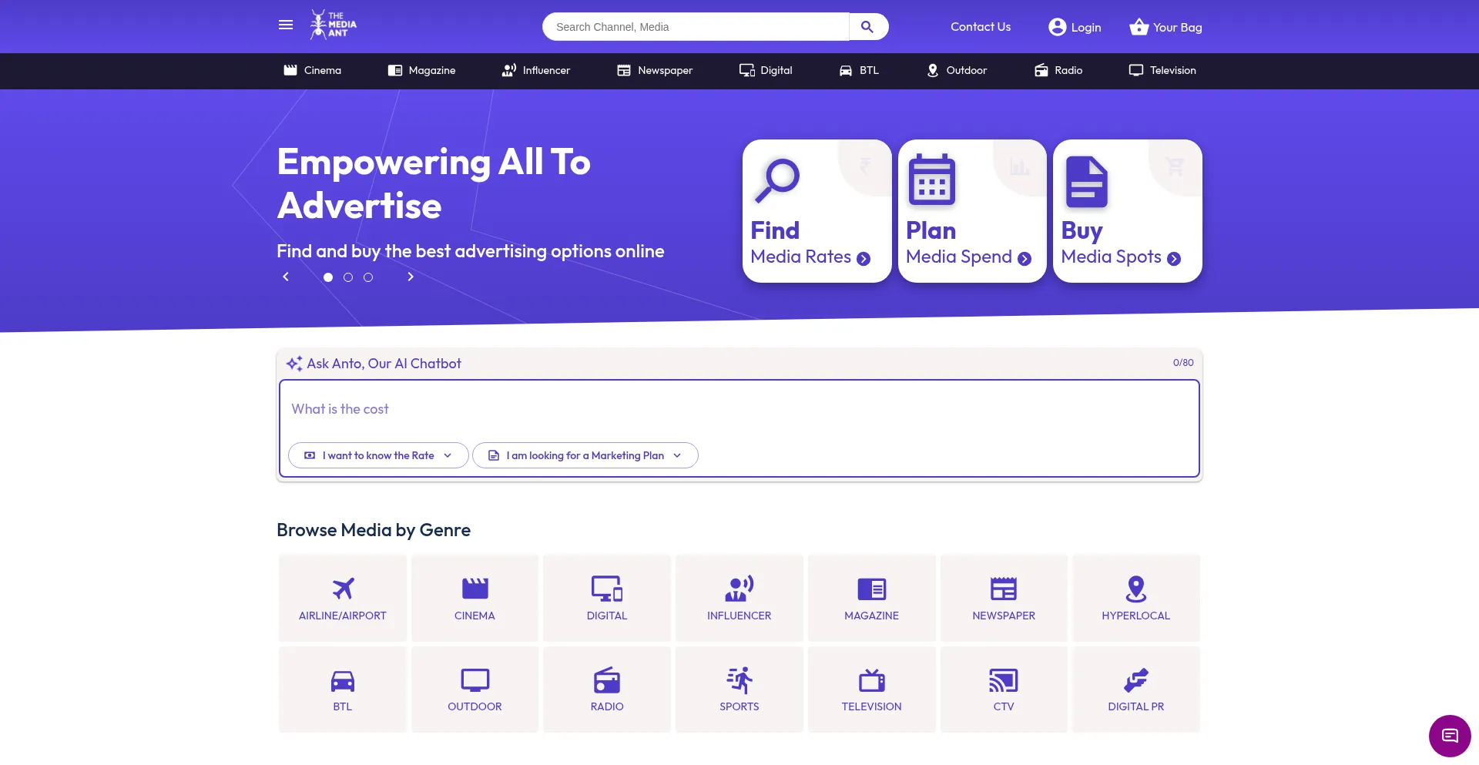This screenshot has width=1479, height=765.
Task: Click The Media Ant logo
Action: [333, 25]
